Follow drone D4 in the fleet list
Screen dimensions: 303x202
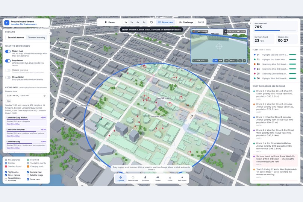(275, 69)
